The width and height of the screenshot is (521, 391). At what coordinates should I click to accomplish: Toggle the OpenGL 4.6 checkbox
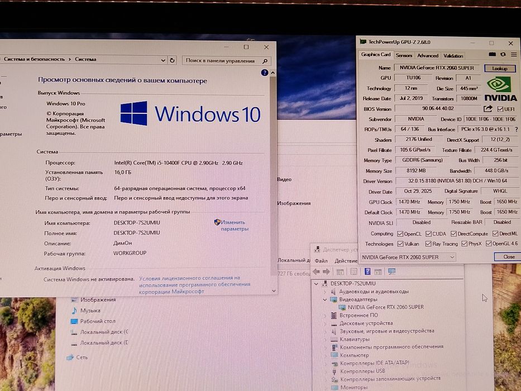click(x=489, y=244)
